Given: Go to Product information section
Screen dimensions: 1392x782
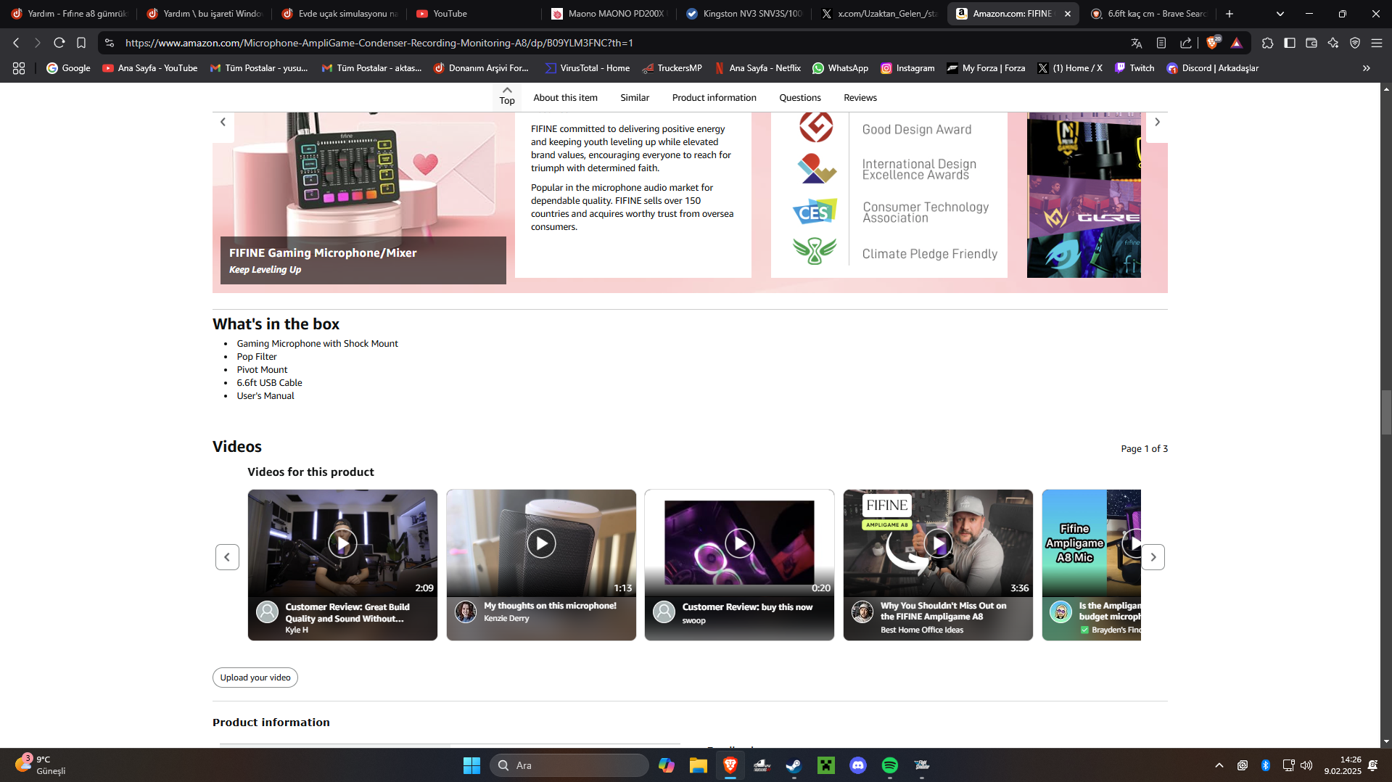Looking at the screenshot, I should 714,98.
